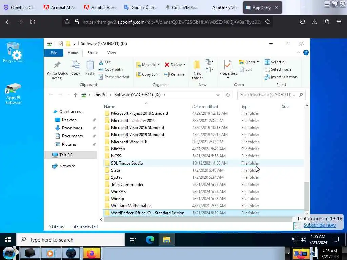Image resolution: width=347 pixels, height=260 pixels.
Task: Open the notification center icon
Action: [336, 240]
